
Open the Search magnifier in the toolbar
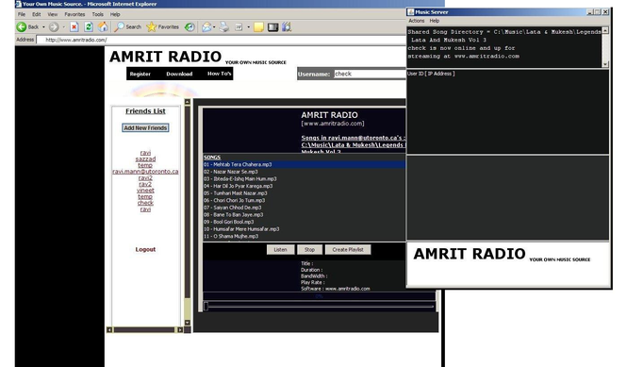tap(119, 26)
